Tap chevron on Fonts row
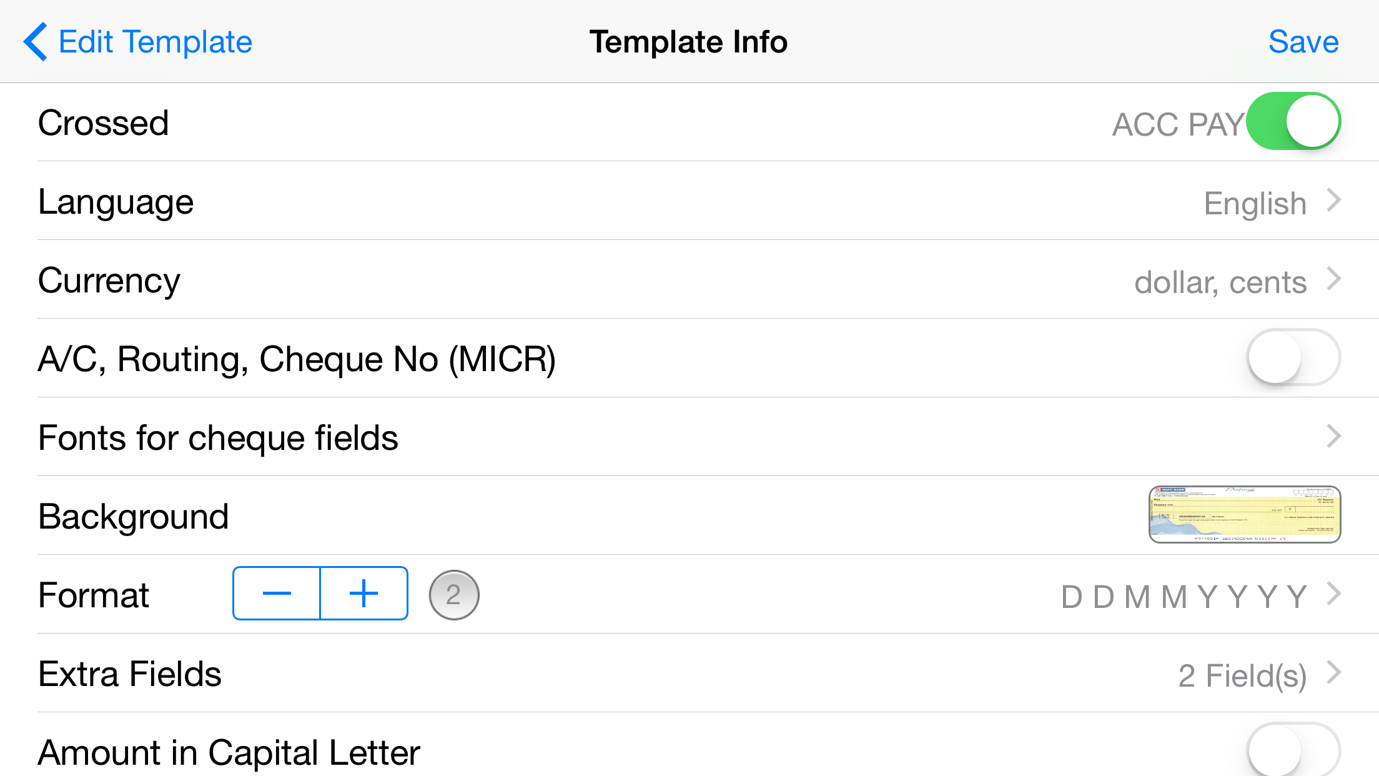1379x776 pixels. [1334, 436]
